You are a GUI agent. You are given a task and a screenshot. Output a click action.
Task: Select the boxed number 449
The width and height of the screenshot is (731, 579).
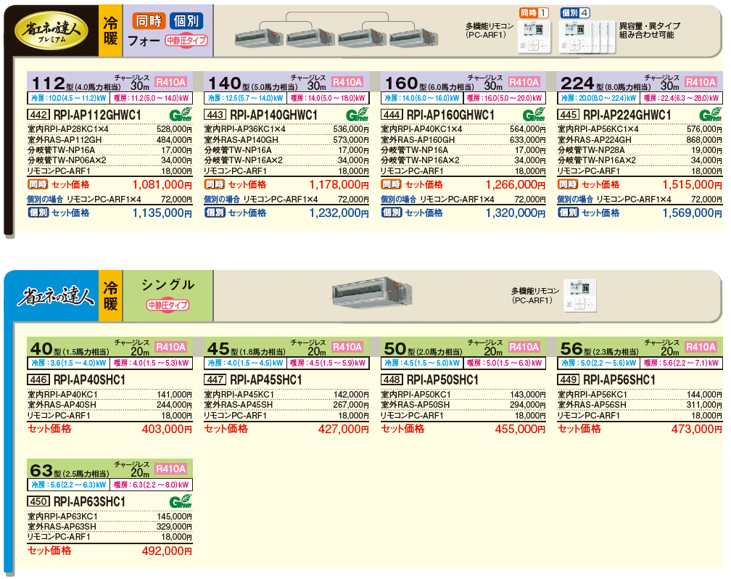(x=569, y=379)
